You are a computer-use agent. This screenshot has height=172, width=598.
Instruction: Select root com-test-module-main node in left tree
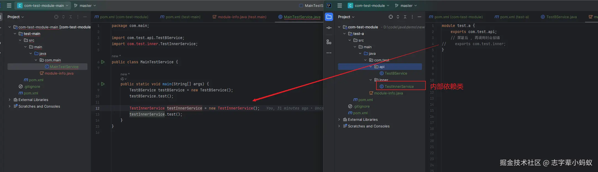pos(52,27)
